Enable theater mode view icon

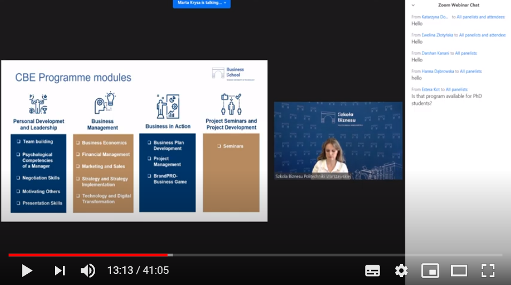(x=459, y=271)
